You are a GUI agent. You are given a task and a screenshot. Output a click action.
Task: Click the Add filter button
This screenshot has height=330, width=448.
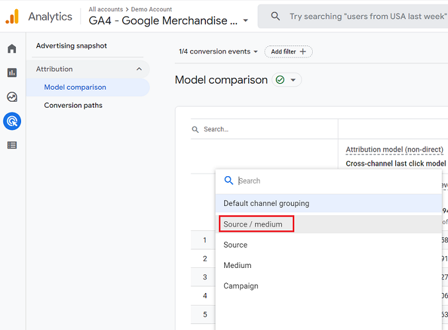[x=288, y=51]
